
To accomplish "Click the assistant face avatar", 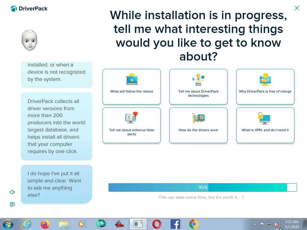I will pos(29,40).
